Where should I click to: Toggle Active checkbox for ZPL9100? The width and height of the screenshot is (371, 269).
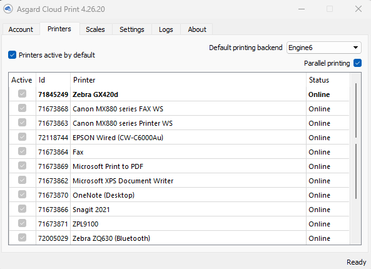click(x=23, y=223)
